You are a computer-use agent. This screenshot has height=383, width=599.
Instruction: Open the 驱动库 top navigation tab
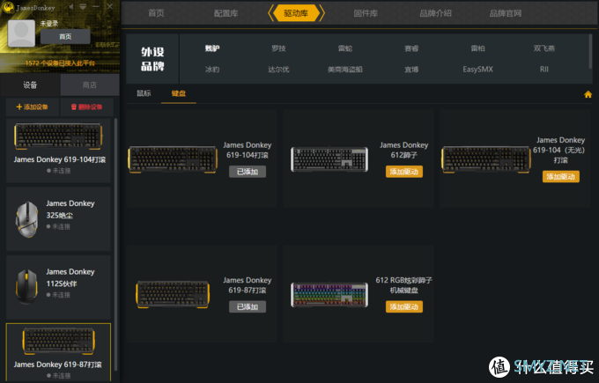296,13
